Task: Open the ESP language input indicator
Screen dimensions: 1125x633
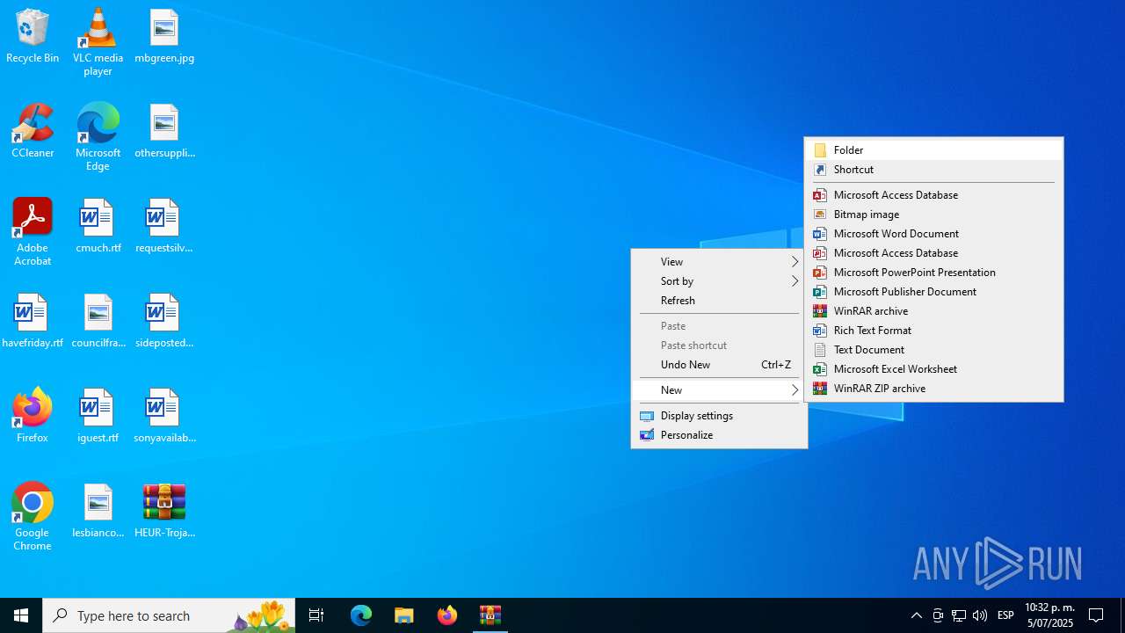Action: tap(1006, 615)
